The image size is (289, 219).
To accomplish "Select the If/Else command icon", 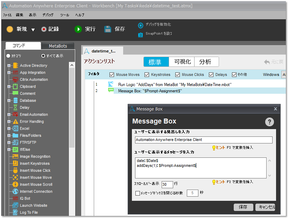I will pyautogui.click(x=15, y=149).
